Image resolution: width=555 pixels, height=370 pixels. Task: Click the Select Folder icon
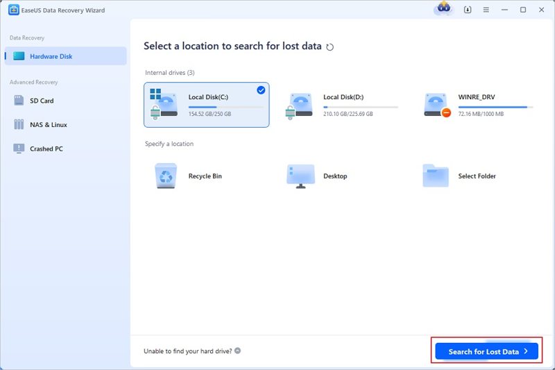coord(436,175)
